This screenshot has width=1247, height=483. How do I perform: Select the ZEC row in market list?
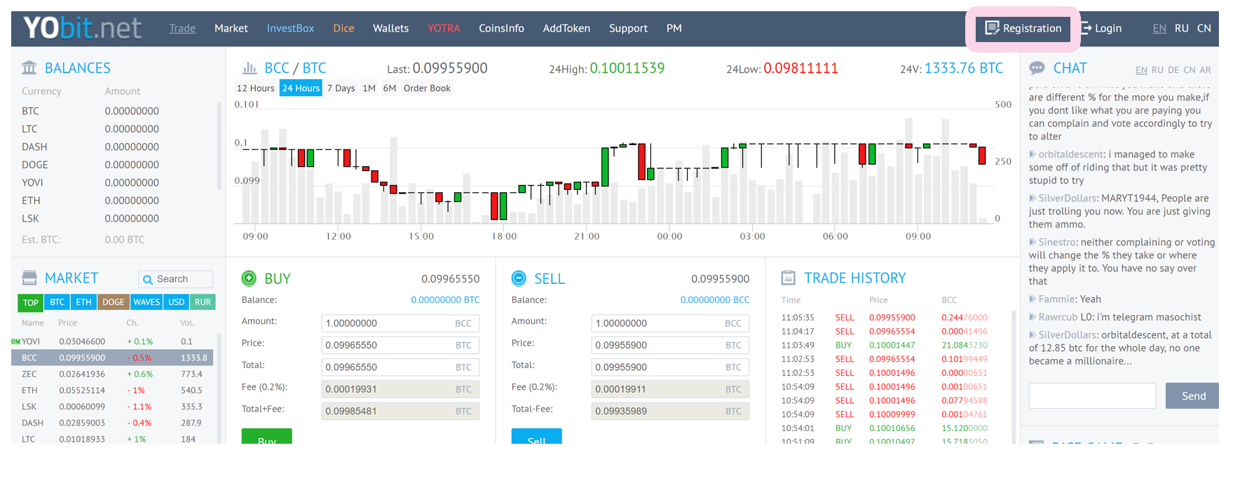113,374
